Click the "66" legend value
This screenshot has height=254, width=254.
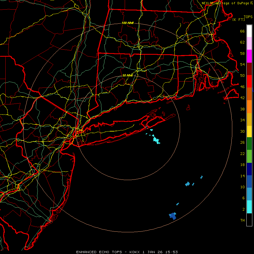242,31
